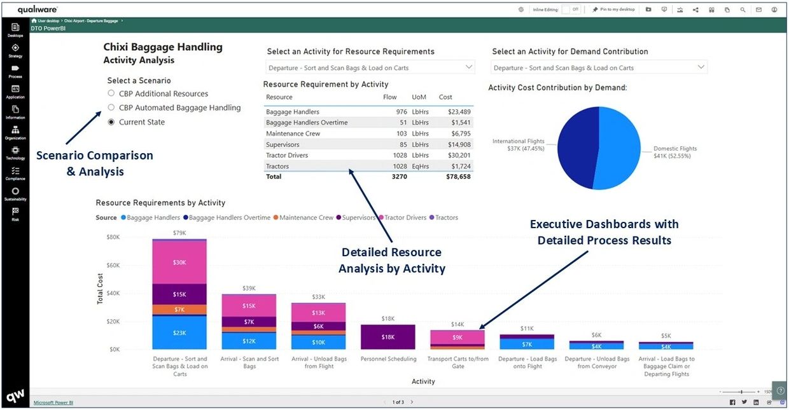Open the Process sidebar icon
The width and height of the screenshot is (789, 410).
[x=15, y=70]
